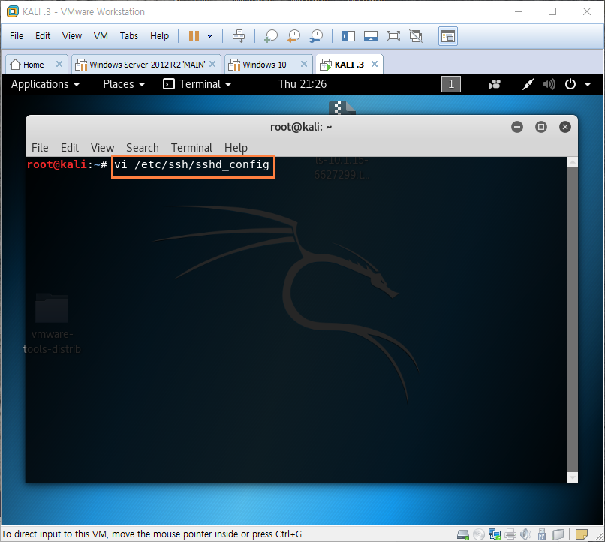Image resolution: width=605 pixels, height=542 pixels.
Task: Click the hard disk status icon
Action: (x=462, y=534)
